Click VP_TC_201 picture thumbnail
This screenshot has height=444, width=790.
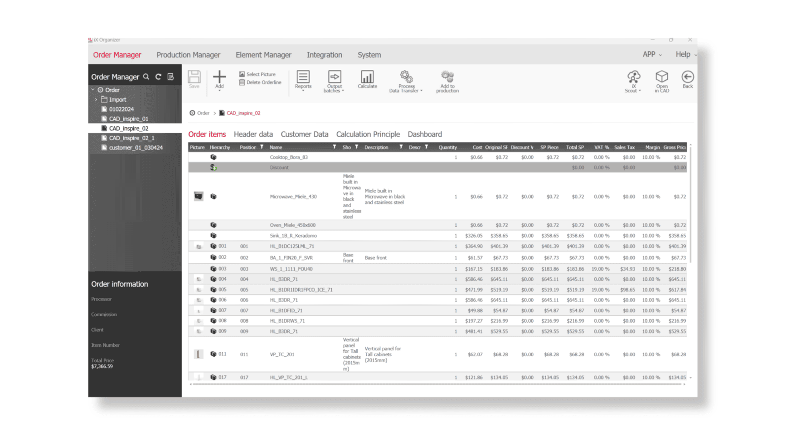click(198, 354)
